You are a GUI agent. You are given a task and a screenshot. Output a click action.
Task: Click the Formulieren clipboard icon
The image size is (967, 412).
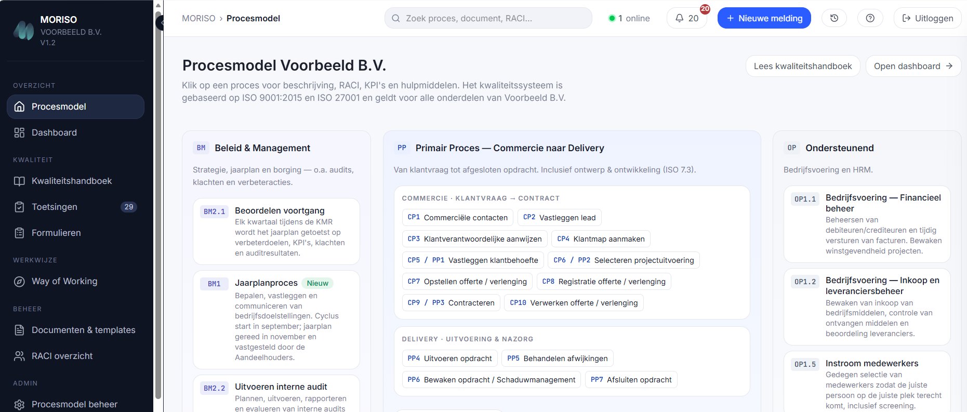pyautogui.click(x=19, y=233)
